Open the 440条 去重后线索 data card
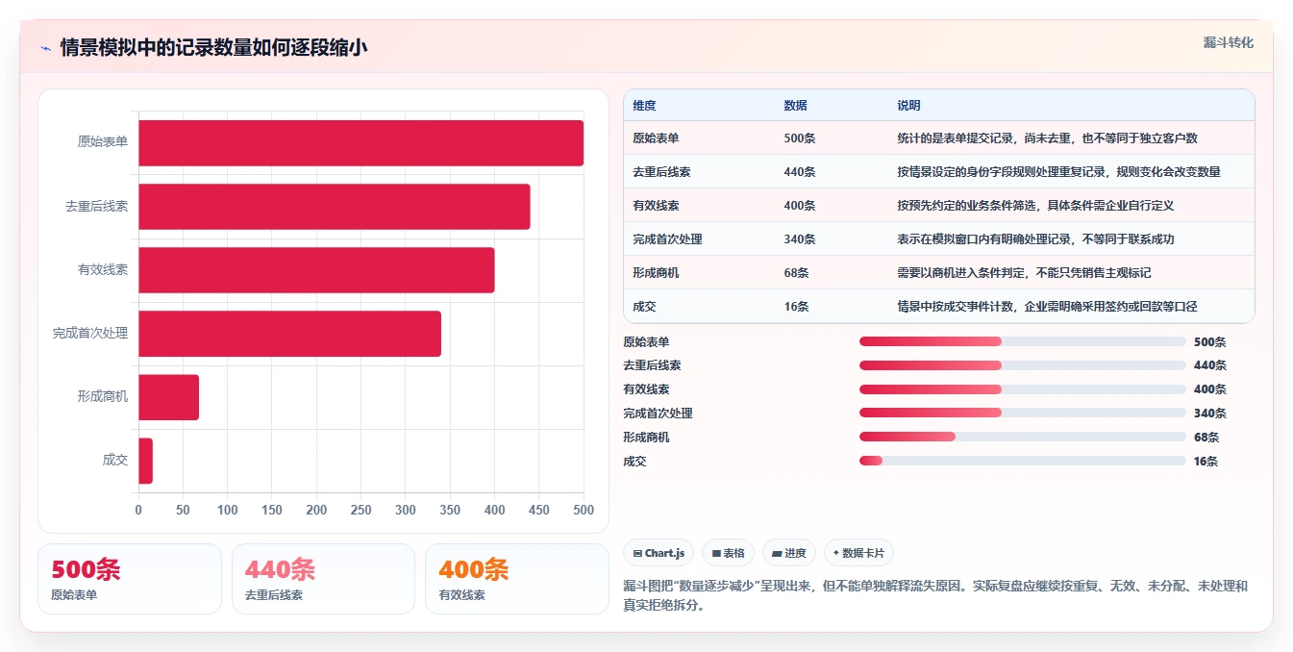The width and height of the screenshot is (1293, 652). coord(323,579)
